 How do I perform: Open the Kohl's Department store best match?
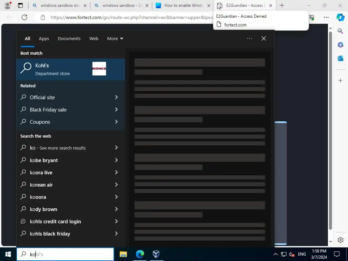[71, 69]
